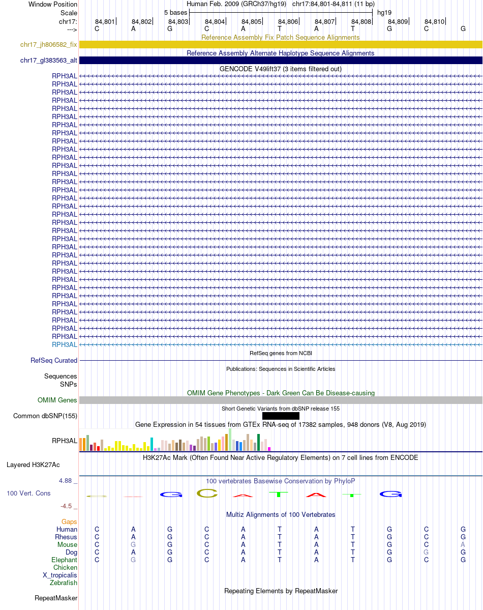This screenshot has height=610, width=483.
Task: Open Reference Assembly Fix Patch Sequence Alignments title
Action: pos(280,37)
